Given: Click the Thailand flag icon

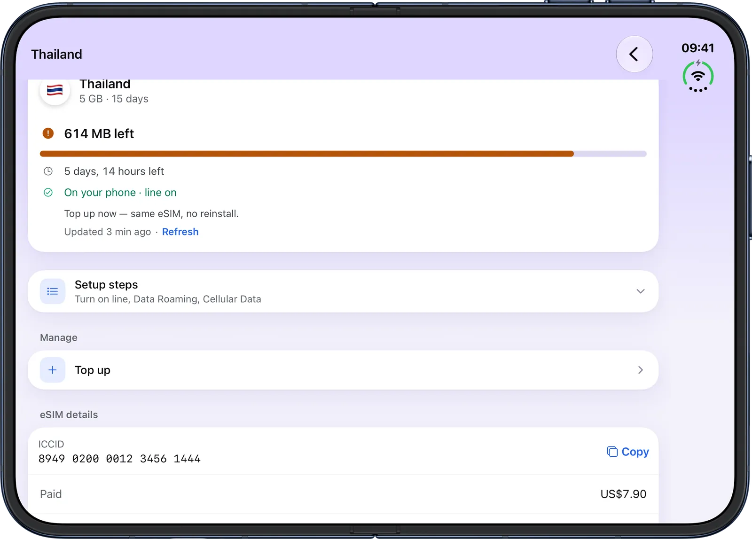Looking at the screenshot, I should 55,90.
